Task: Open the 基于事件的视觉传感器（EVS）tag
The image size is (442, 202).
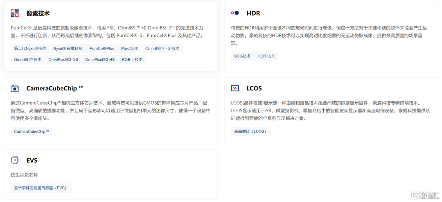Action: [x=41, y=188]
